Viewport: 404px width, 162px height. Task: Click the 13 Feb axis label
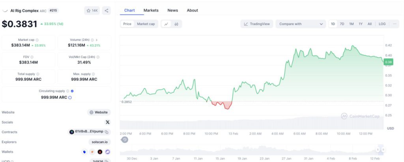click(x=233, y=134)
